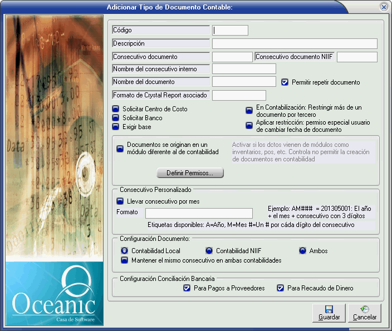Click the Guardar save button

(x=329, y=313)
